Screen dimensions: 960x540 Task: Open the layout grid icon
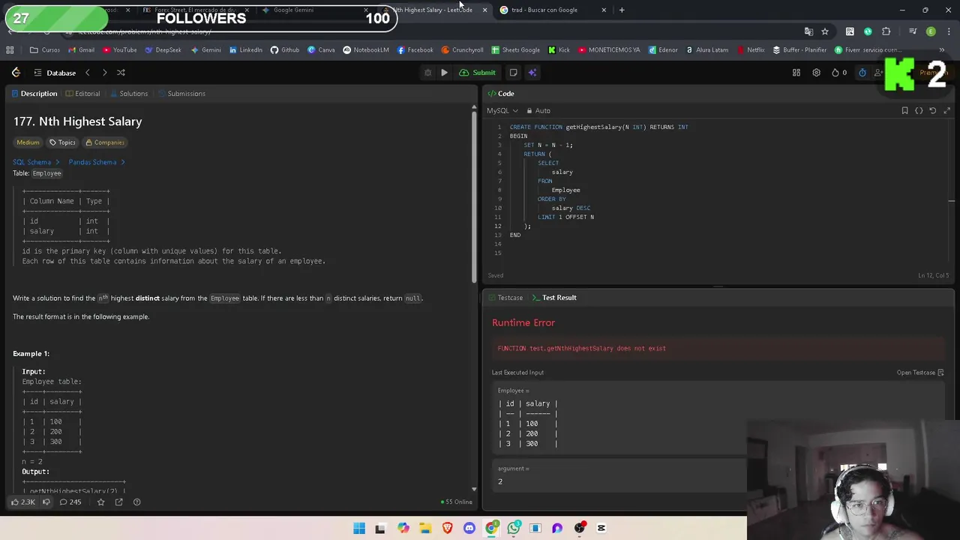point(796,73)
